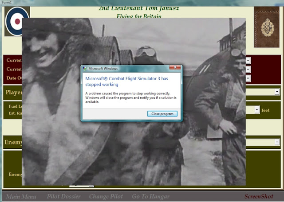Screen dimensions: 284x202
Task: Expand the first dropdown in the maroon panel
Action: click(248, 60)
